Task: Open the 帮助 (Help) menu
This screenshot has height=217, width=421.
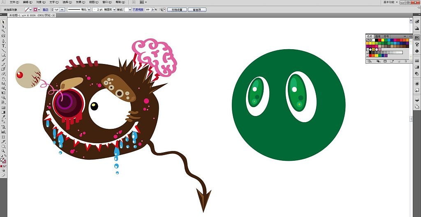Action: click(x=120, y=2)
